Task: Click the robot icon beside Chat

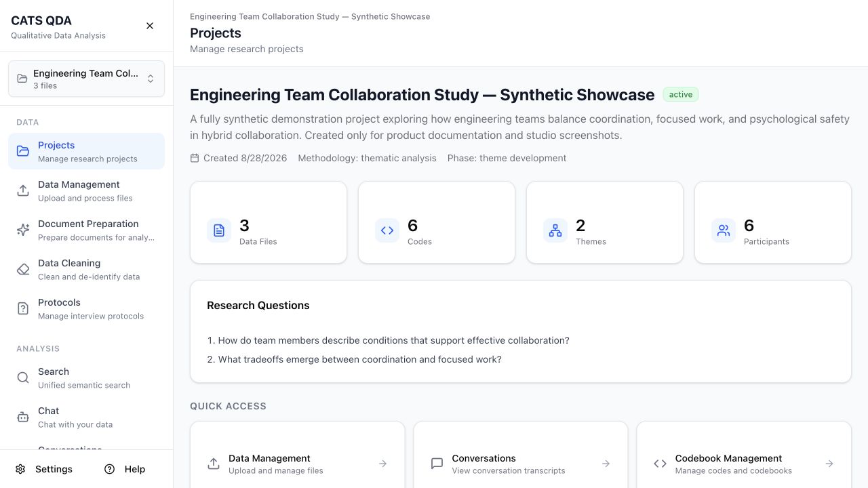Action: (x=23, y=417)
